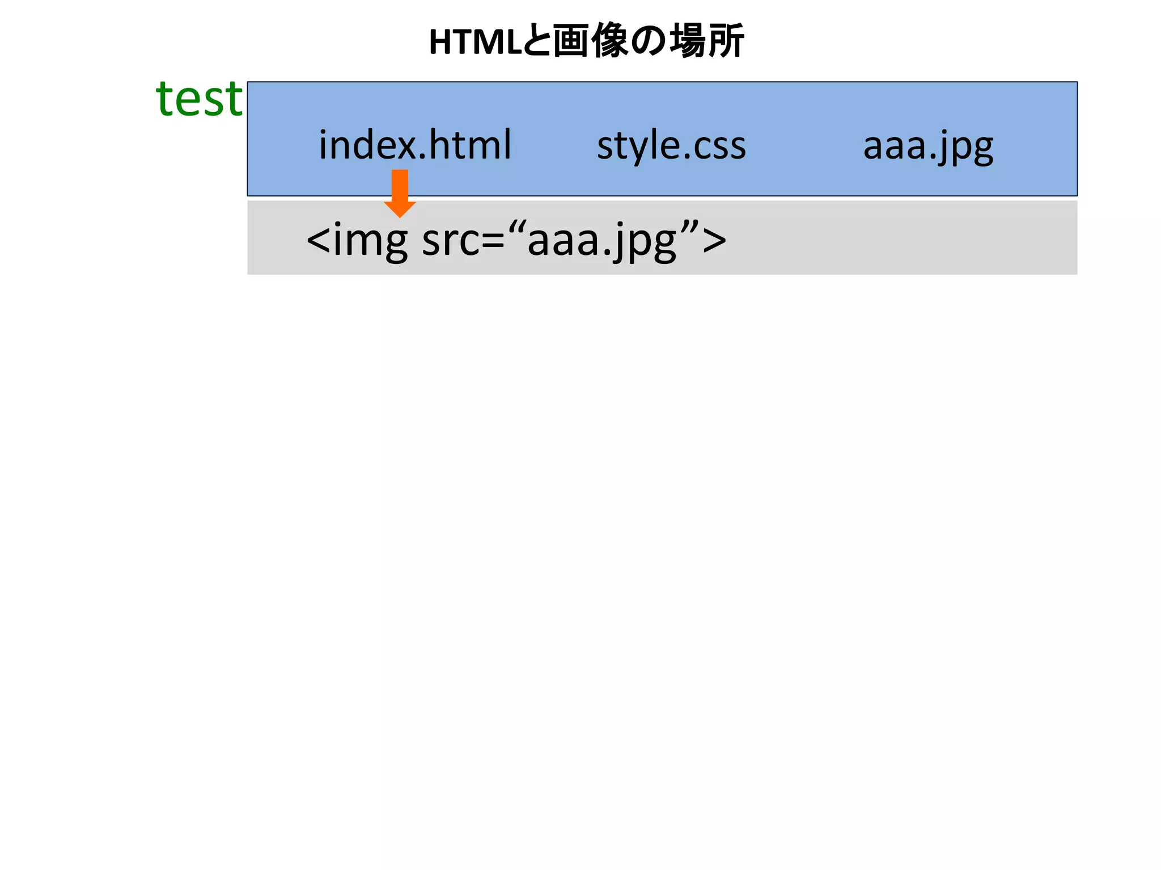This screenshot has height=870, width=1161.
Task: Select the '<img src="aaa.jpg">' code text
Action: (x=516, y=240)
